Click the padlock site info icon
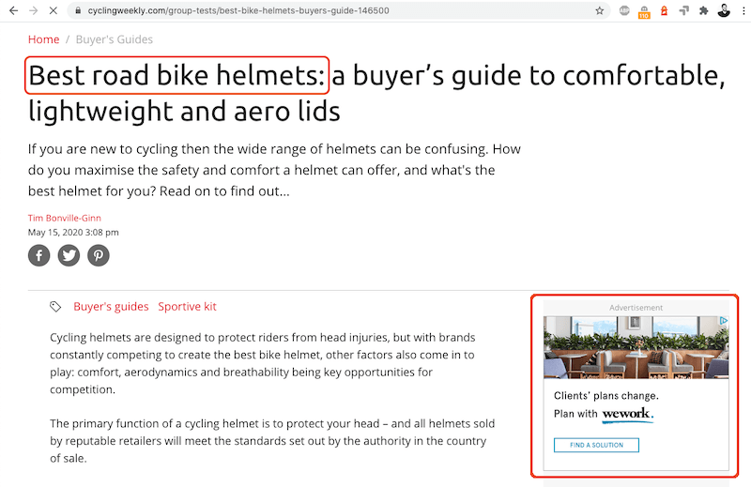Screen dimensions: 751x487 pos(78,10)
